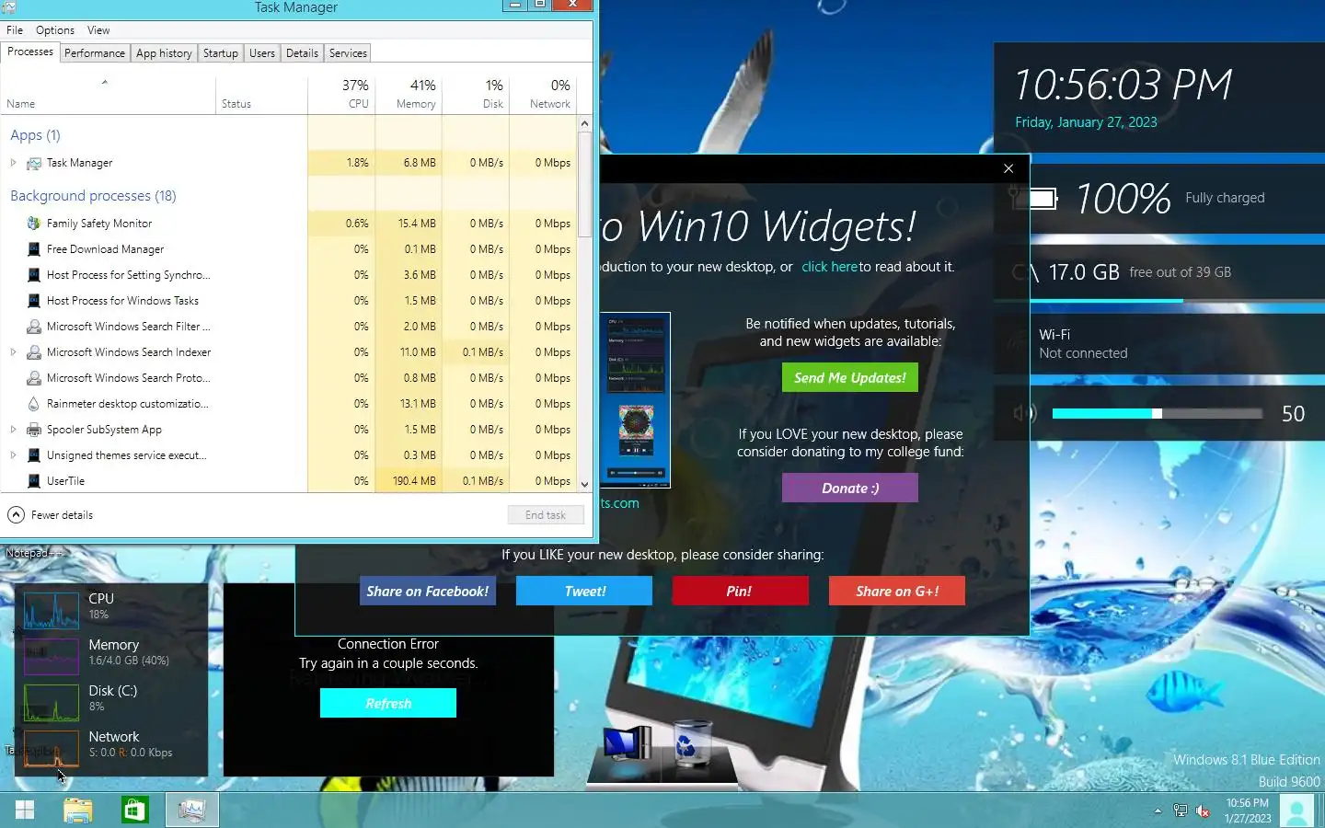This screenshot has width=1325, height=828.
Task: Click the green Send Me Updates! button
Action: (850, 378)
